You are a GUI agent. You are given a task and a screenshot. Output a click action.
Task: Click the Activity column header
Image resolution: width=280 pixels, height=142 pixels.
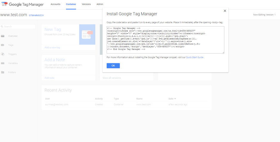point(99,99)
